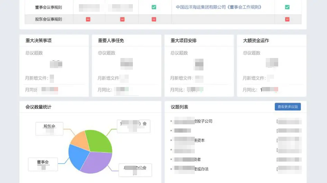Click the 股东会 pie chart label box
This screenshot has width=327, height=183.
(49, 129)
